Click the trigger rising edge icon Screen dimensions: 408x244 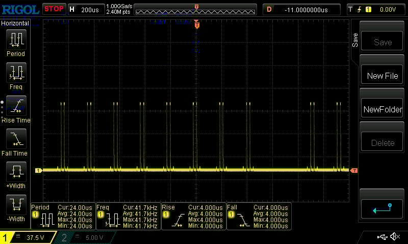click(360, 10)
